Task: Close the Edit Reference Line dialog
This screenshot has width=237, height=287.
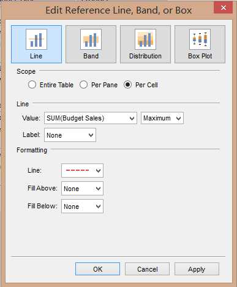Action: [x=224, y=8]
